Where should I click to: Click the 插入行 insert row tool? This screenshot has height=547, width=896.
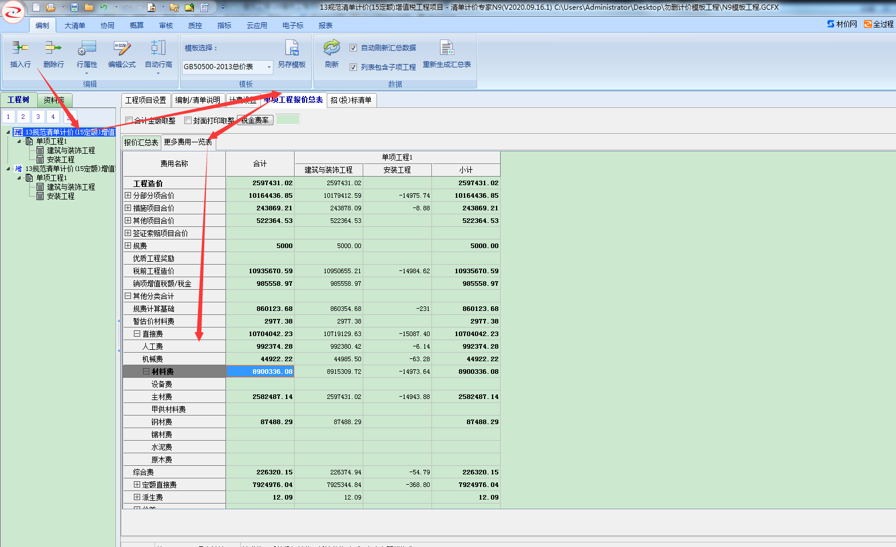(21, 54)
